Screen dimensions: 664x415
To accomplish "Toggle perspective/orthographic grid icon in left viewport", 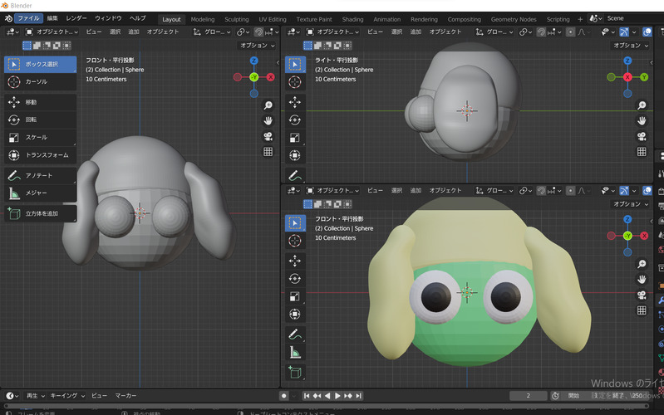I will (x=268, y=152).
